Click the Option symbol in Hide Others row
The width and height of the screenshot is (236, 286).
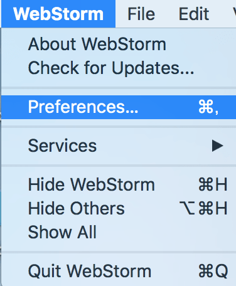coord(187,208)
